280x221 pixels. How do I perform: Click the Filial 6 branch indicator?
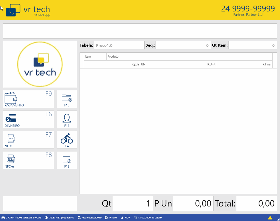[x=111, y=218]
